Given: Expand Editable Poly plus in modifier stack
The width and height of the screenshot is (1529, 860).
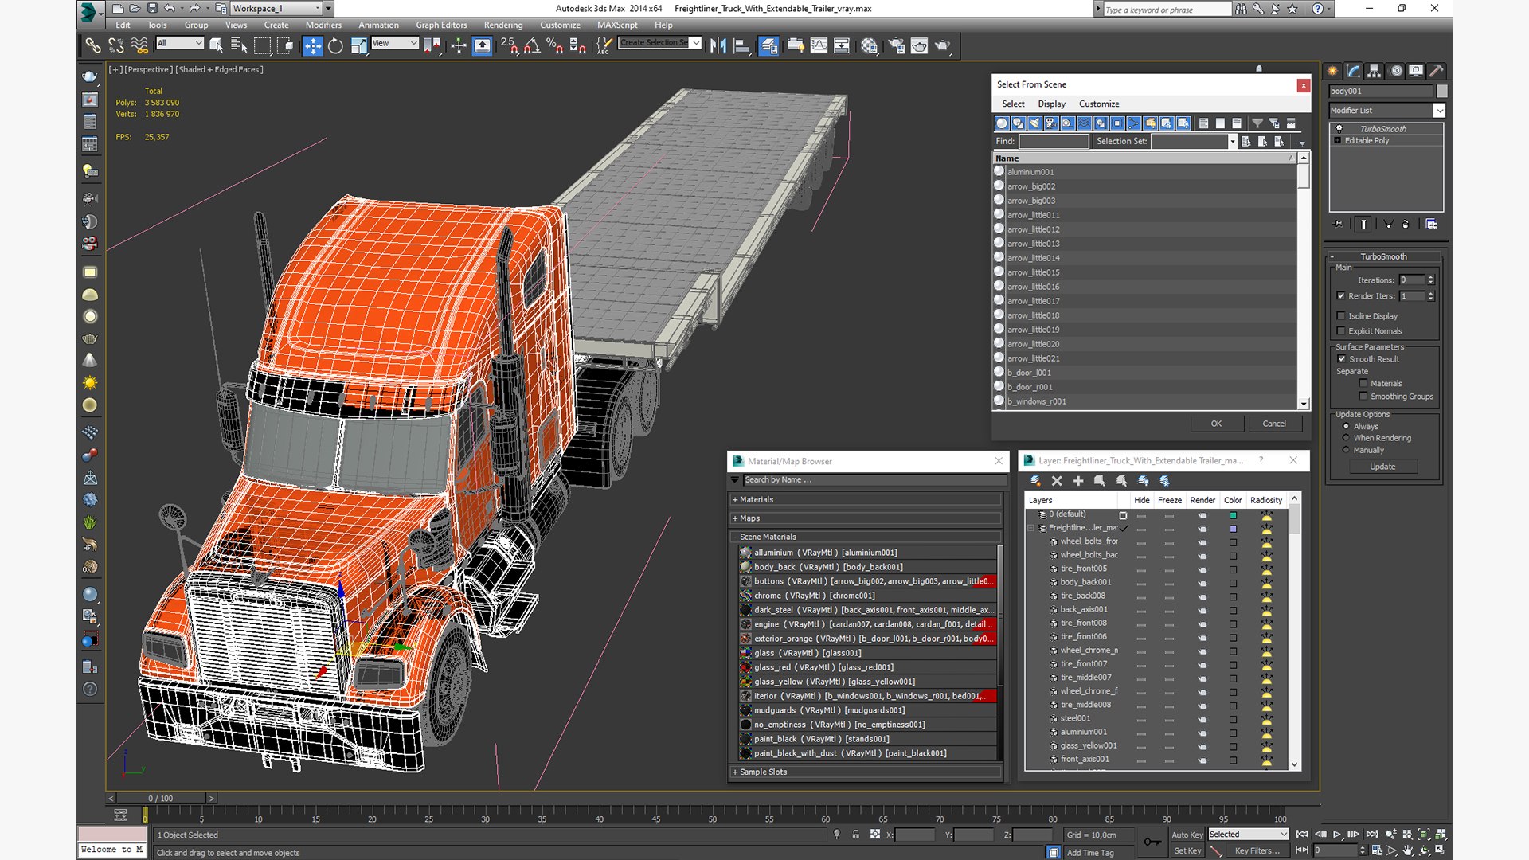Looking at the screenshot, I should [1338, 141].
